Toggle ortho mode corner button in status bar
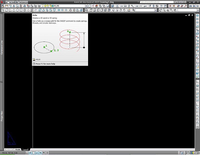200x155 pixels. click(27, 153)
